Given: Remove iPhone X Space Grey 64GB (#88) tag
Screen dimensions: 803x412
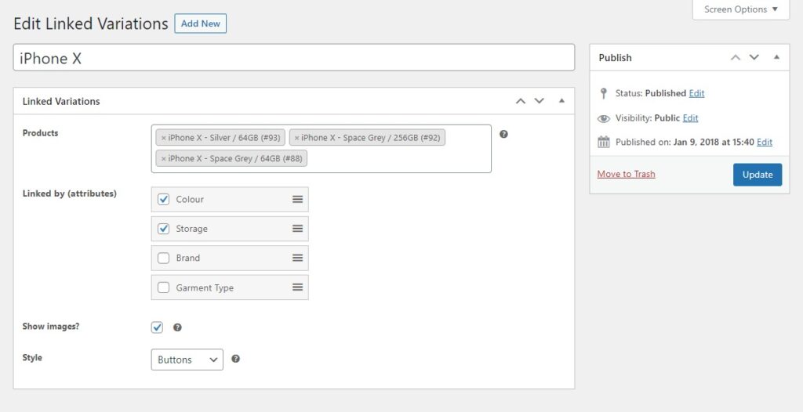Looking at the screenshot, I should [x=163, y=159].
